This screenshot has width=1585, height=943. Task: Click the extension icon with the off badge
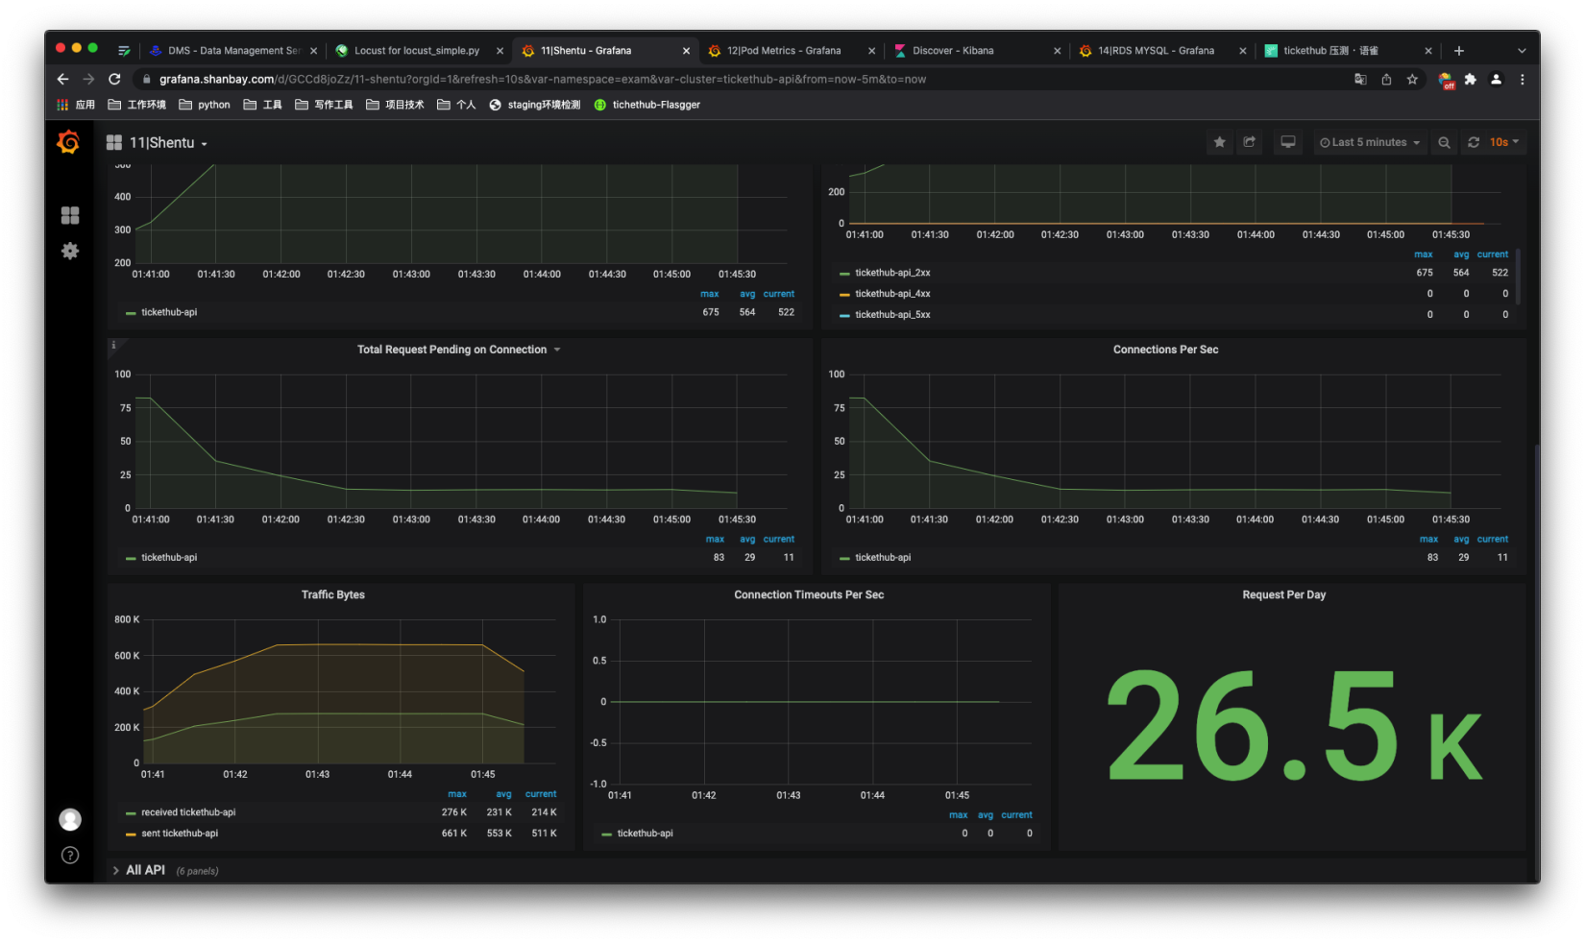click(1446, 81)
